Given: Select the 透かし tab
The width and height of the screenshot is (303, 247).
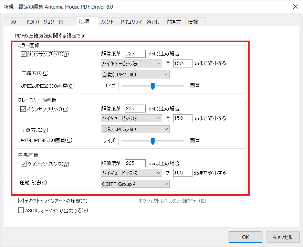Looking at the screenshot, I should pyautogui.click(x=153, y=22).
